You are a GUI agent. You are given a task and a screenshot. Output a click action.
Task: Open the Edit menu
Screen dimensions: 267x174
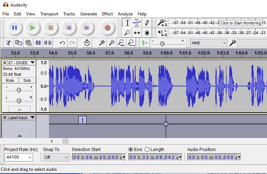(18, 14)
